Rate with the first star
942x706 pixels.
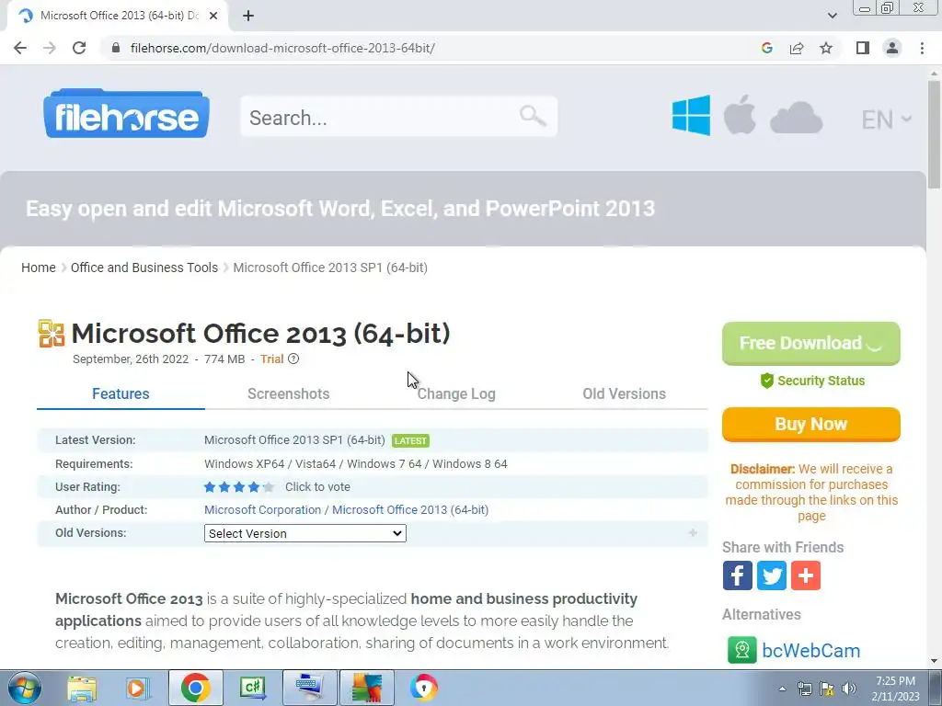point(210,487)
